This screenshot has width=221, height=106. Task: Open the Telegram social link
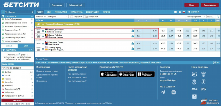coord(163,92)
